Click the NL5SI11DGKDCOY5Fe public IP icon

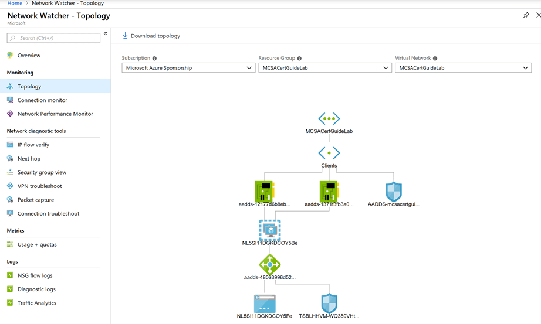(x=265, y=303)
